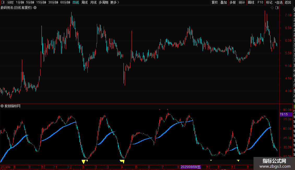Screen dimensions: 295x170
Task: Select the 周线 weekly chart tab
Action: point(85,2)
